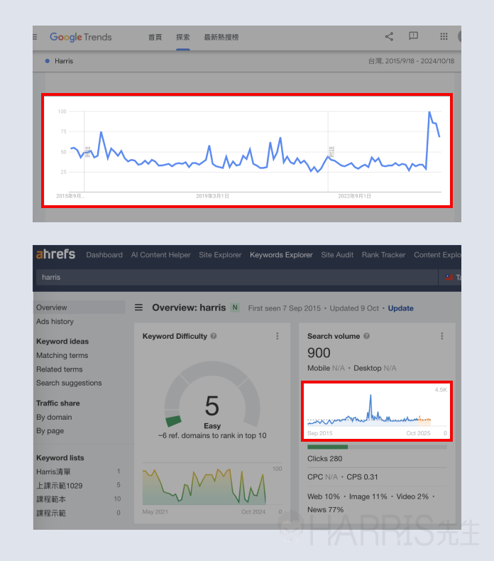
Task: Open AI Content Helper
Action: tap(160, 255)
